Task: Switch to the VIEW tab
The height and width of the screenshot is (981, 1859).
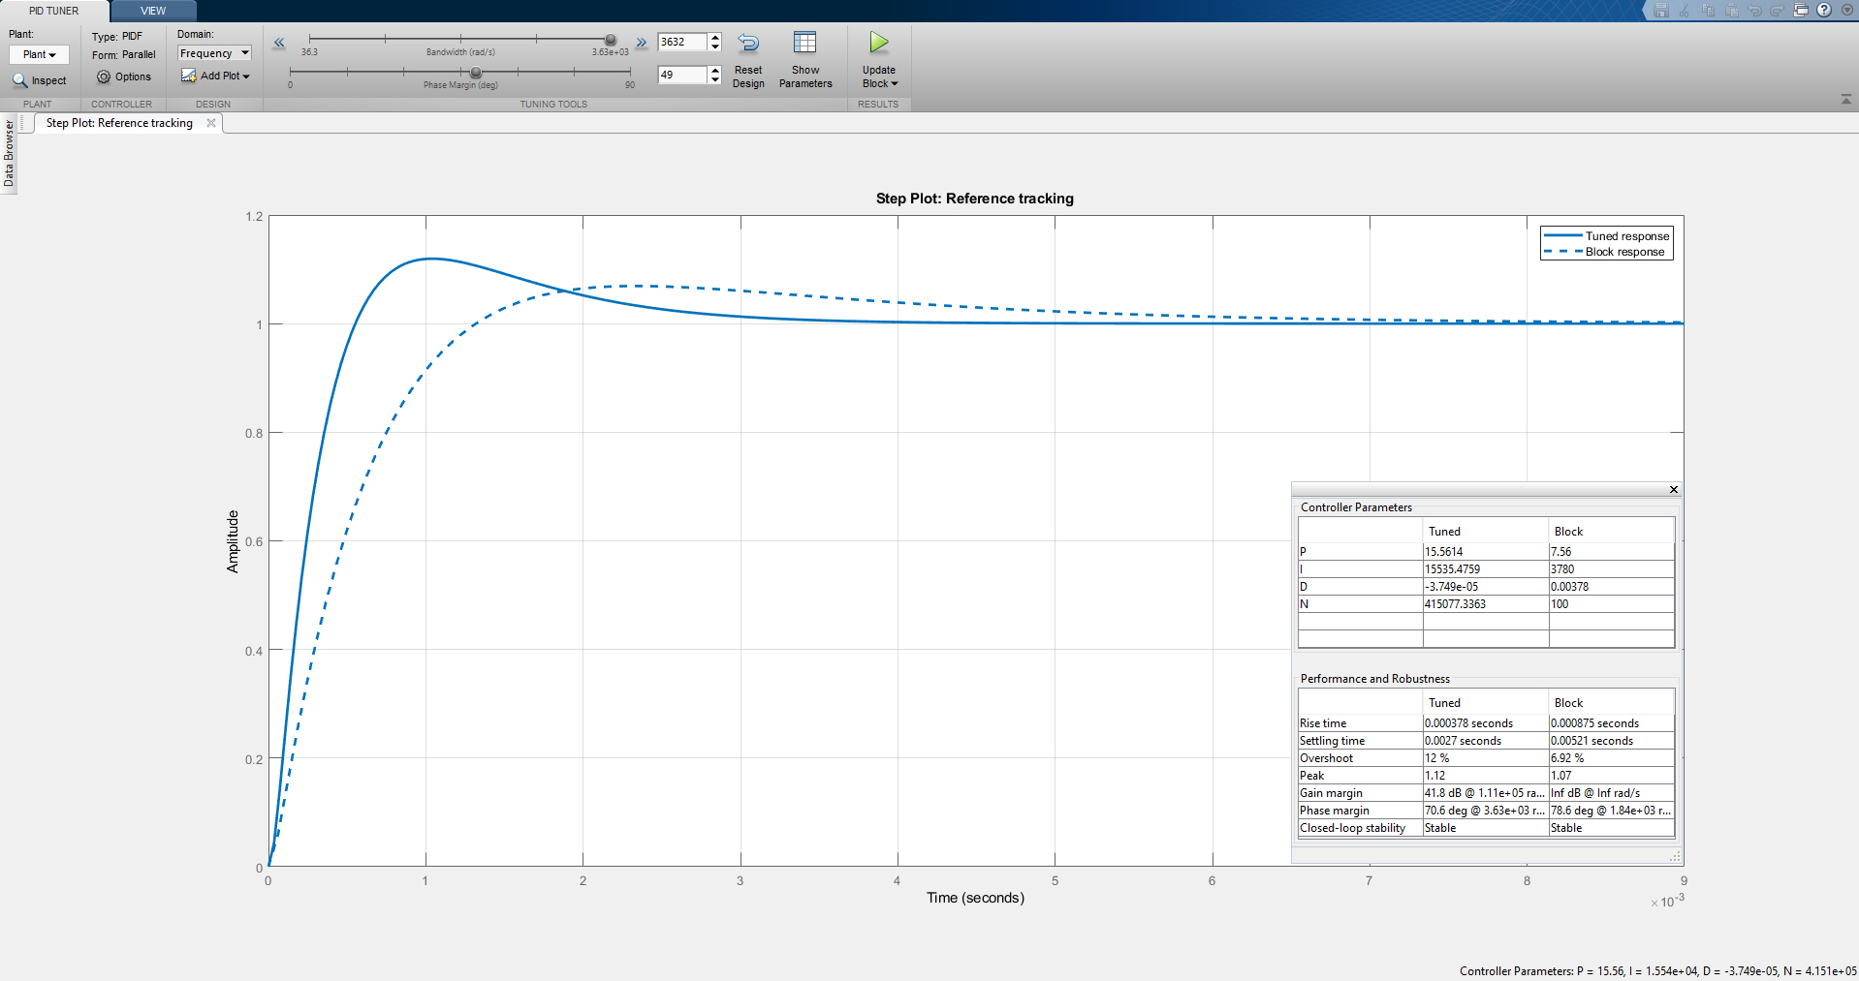Action: pos(153,11)
